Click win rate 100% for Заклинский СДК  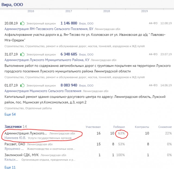(x=120, y=155)
